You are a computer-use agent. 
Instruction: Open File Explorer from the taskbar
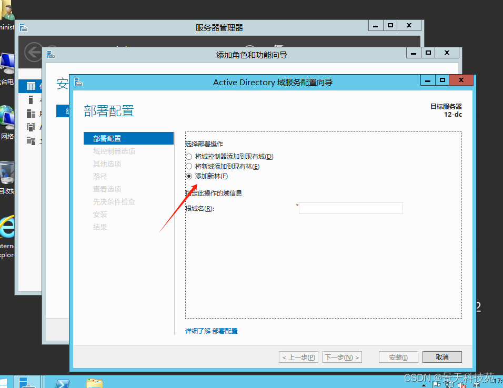(x=95, y=383)
